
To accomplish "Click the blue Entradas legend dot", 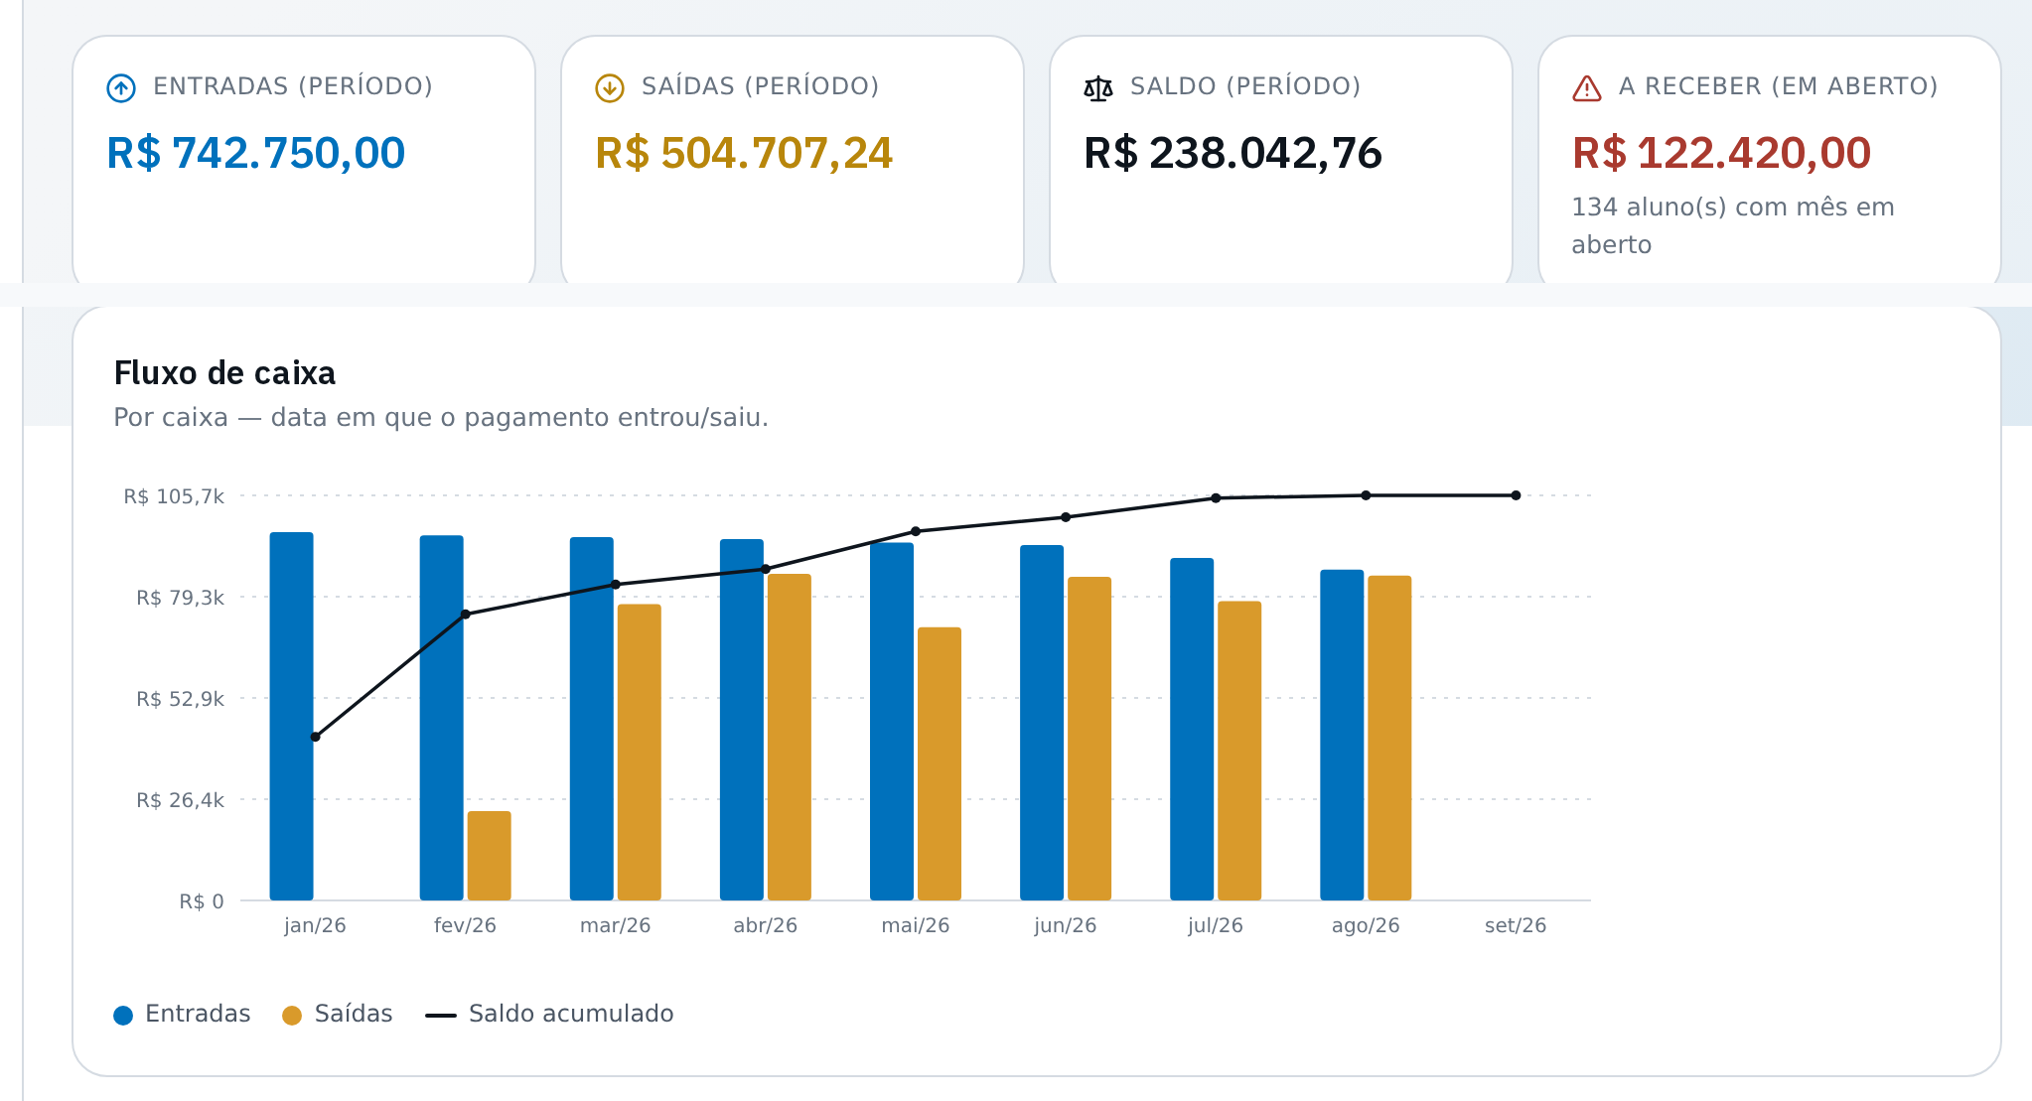I will [x=123, y=1015].
